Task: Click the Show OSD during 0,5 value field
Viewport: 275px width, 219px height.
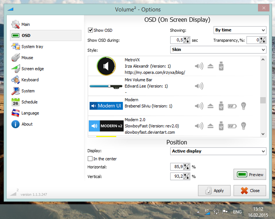Action: coord(177,40)
